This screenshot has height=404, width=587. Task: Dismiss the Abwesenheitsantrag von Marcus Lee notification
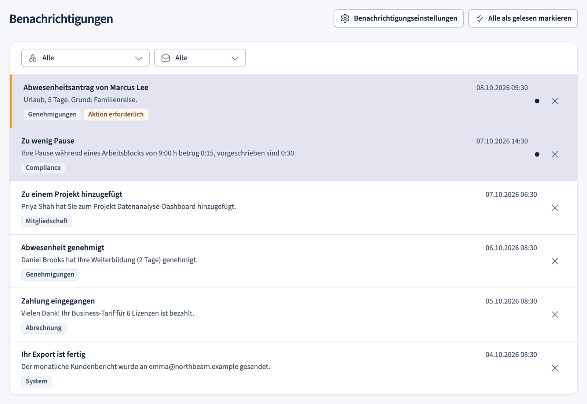[555, 101]
